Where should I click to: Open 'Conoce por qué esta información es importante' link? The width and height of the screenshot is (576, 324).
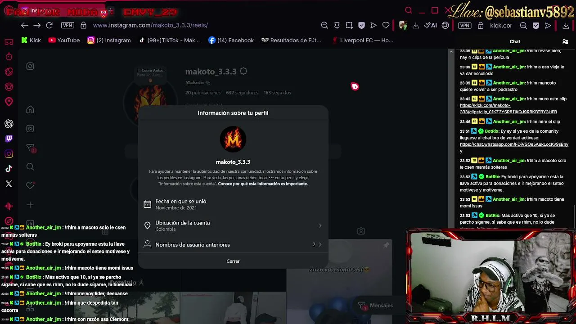pyautogui.click(x=263, y=184)
